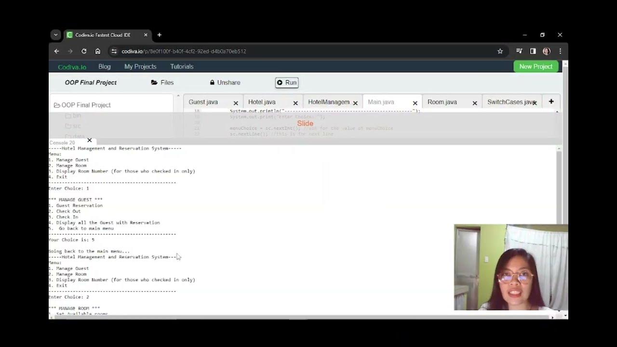Click 'Enter Choice: 2' console line

point(69,297)
